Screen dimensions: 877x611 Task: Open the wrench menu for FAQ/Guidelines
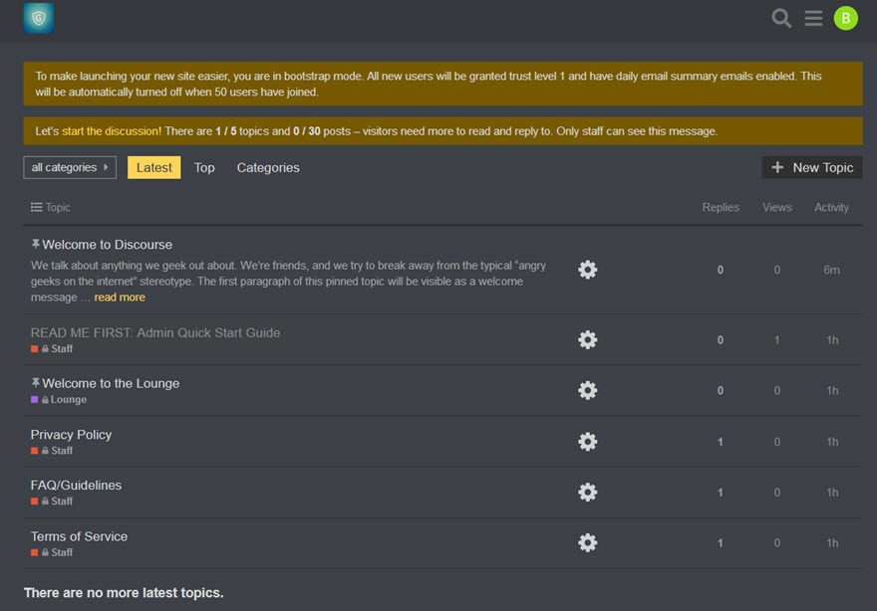(x=587, y=492)
